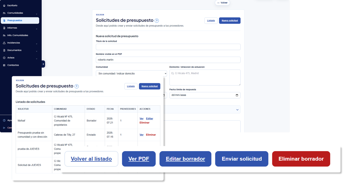Click the Volver al listado button
Viewport: 343px width, 183px height.
click(x=91, y=159)
